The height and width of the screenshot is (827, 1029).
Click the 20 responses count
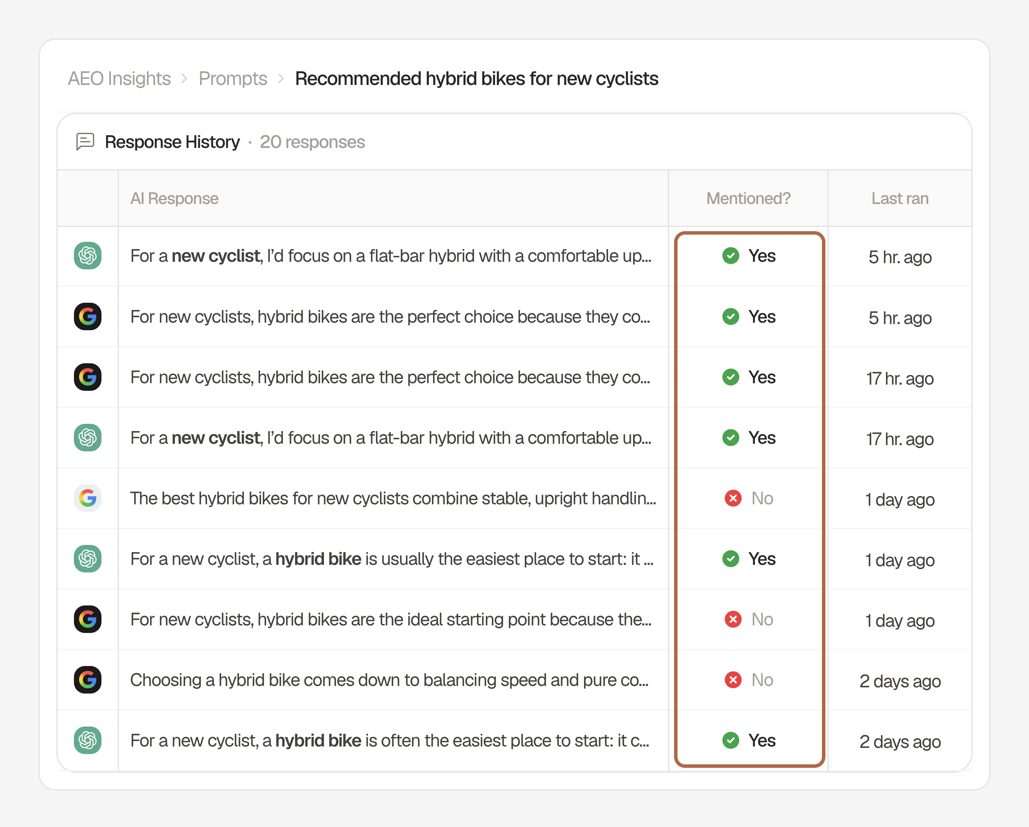click(312, 142)
